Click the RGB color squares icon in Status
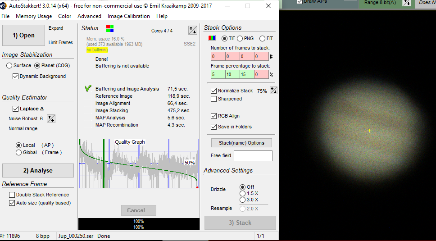Screen dimensions: 436x241 110,28
